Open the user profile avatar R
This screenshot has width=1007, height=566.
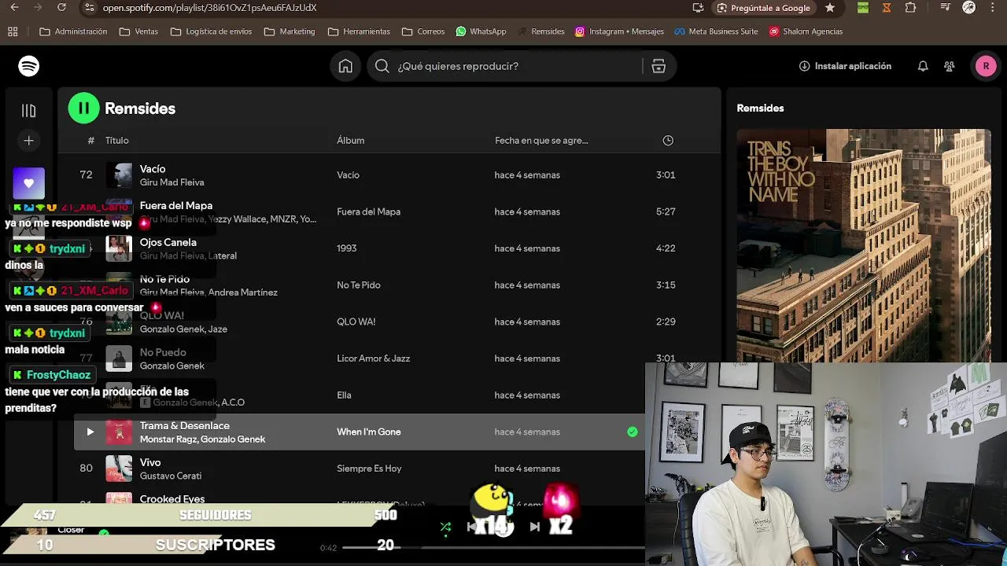[986, 66]
